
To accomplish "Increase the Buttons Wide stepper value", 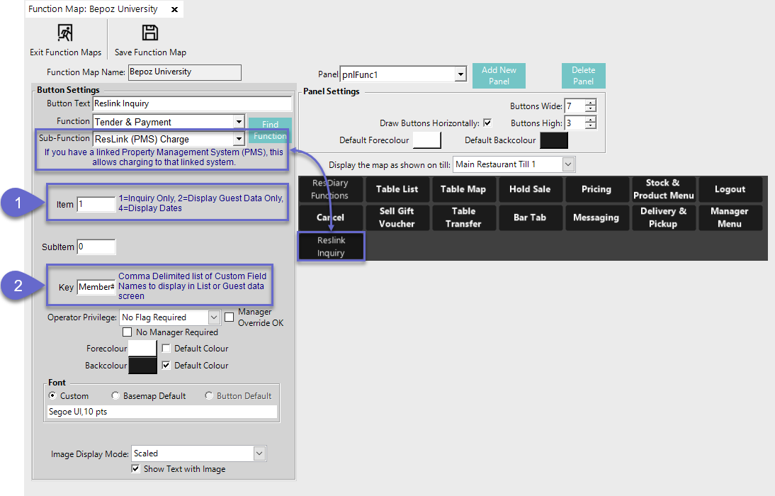I will [x=591, y=103].
